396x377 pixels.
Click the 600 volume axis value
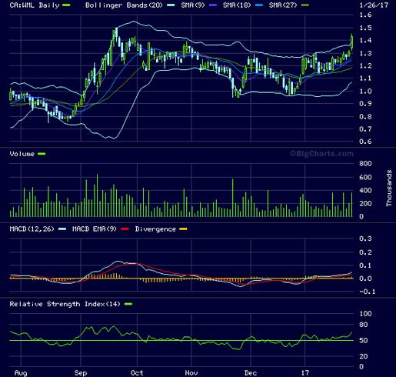[x=365, y=177]
